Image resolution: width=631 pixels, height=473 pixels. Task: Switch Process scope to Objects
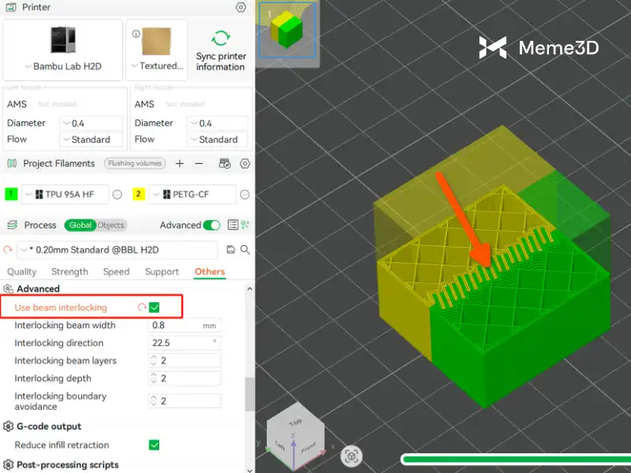point(110,225)
